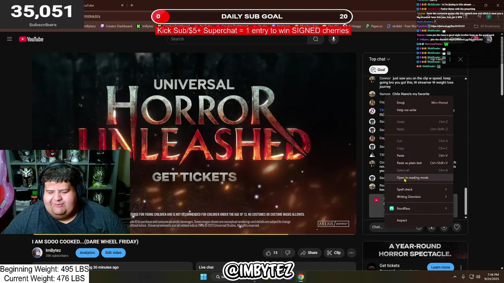Viewport: 504px width, 283px height.
Task: Select Emoji from context menu
Action: pyautogui.click(x=419, y=103)
